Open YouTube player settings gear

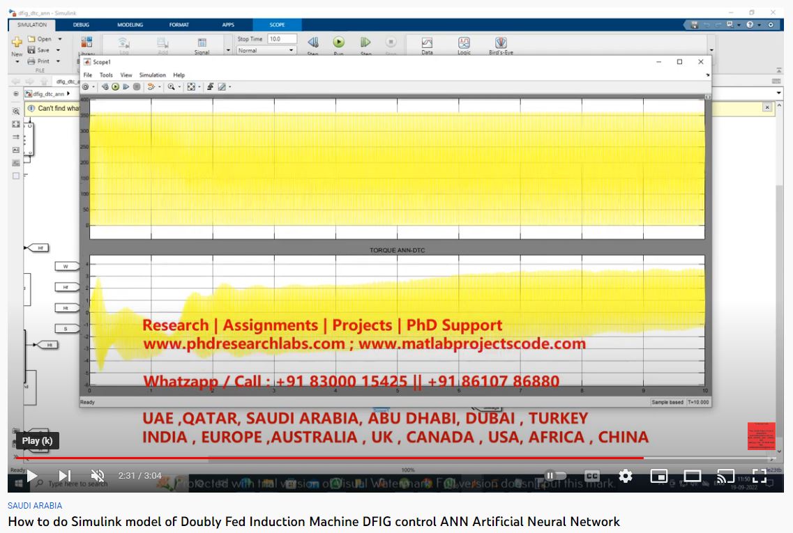[626, 476]
